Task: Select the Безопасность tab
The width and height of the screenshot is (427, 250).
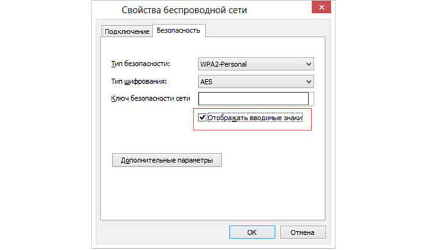Action: pos(178,30)
